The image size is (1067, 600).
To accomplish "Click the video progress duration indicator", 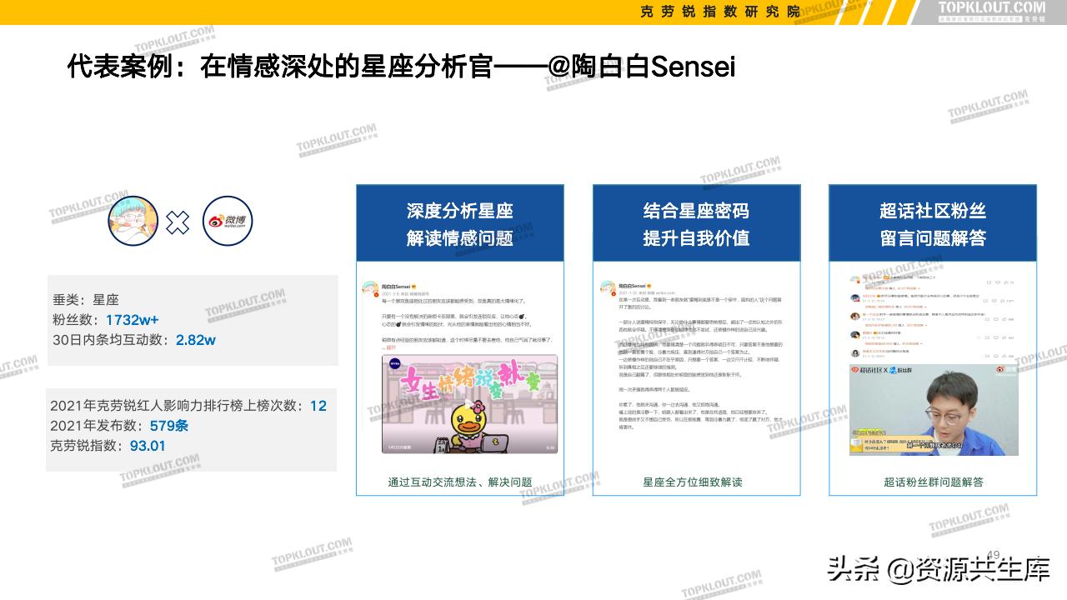I will (550, 447).
